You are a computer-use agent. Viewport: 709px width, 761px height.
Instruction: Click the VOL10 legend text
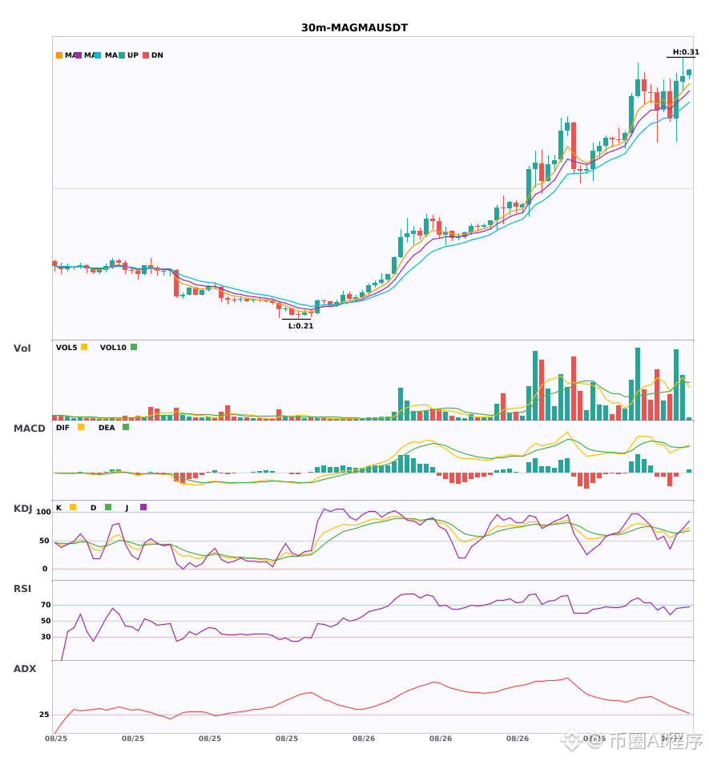click(113, 348)
